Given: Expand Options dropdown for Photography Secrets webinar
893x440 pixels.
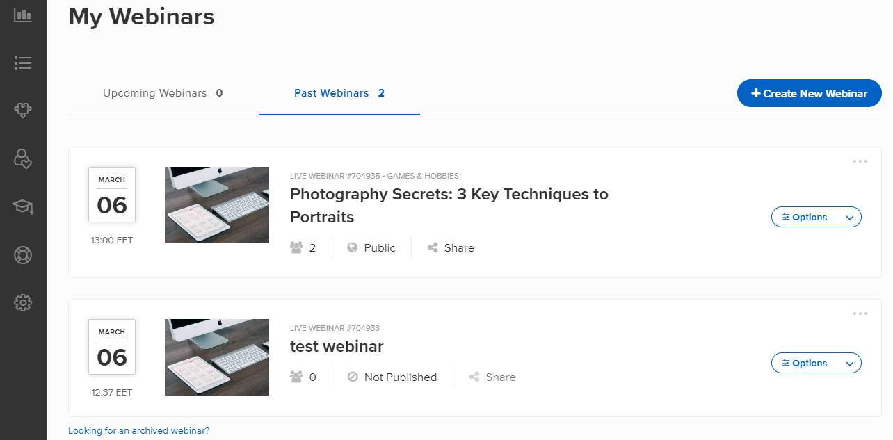Looking at the screenshot, I should tap(816, 217).
